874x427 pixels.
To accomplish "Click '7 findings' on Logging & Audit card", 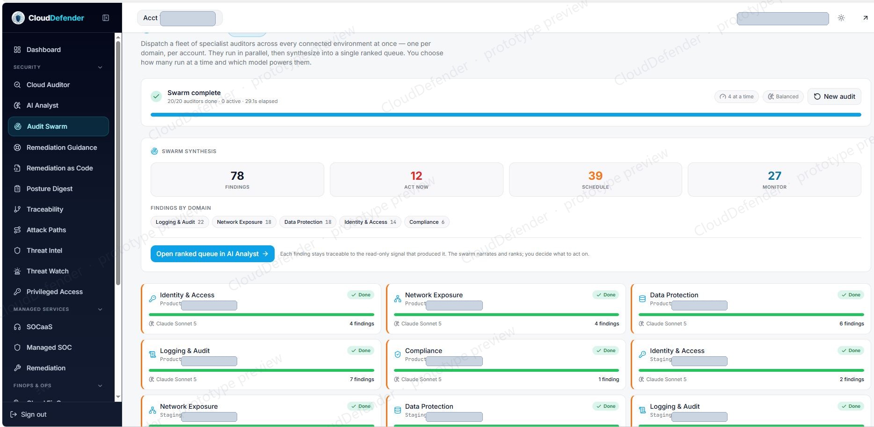I will pyautogui.click(x=362, y=379).
